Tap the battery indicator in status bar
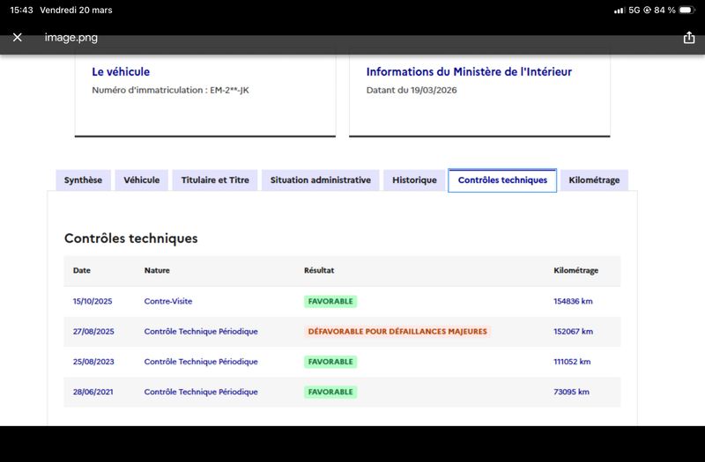Image resolution: width=705 pixels, height=462 pixels. click(x=686, y=10)
